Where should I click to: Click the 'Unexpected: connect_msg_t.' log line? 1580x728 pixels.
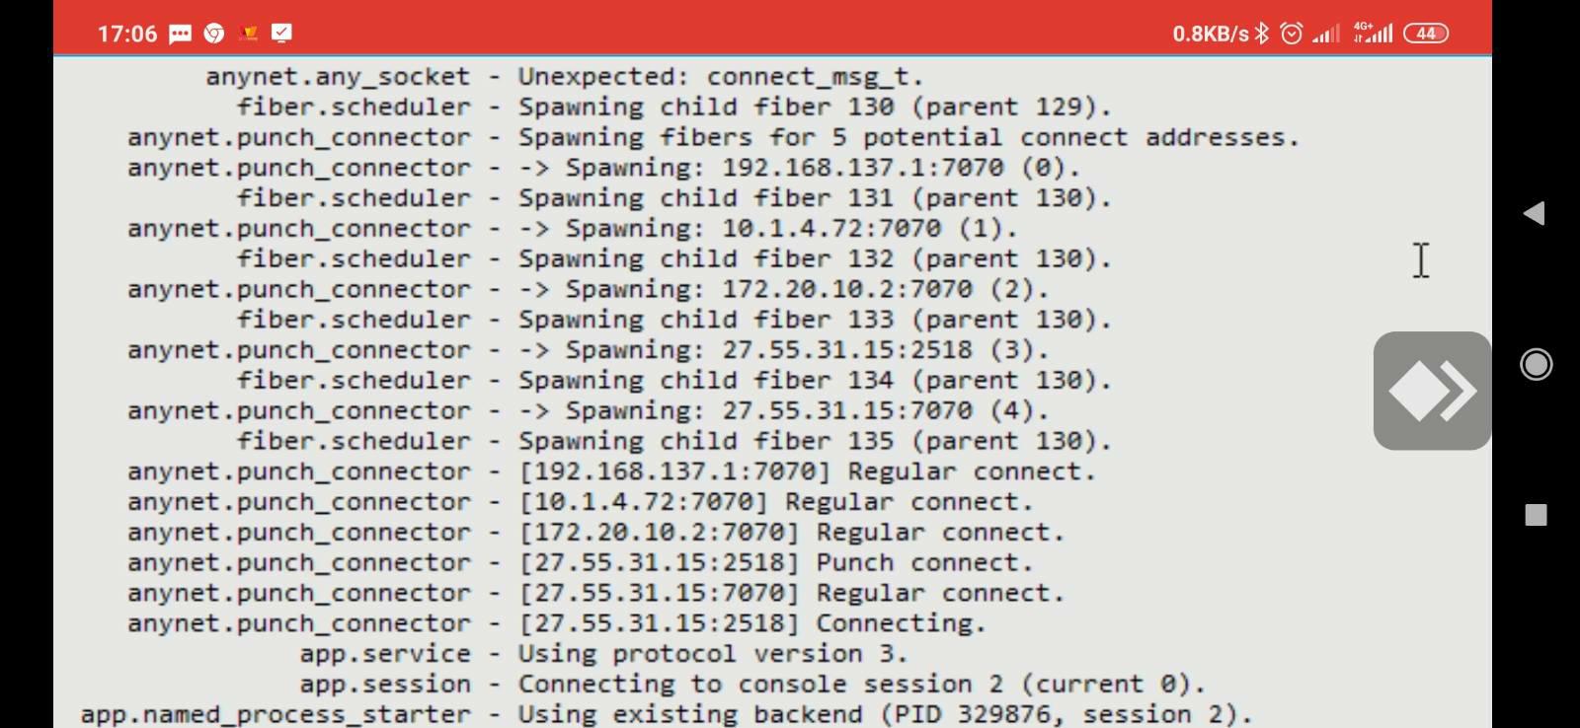[x=721, y=77]
